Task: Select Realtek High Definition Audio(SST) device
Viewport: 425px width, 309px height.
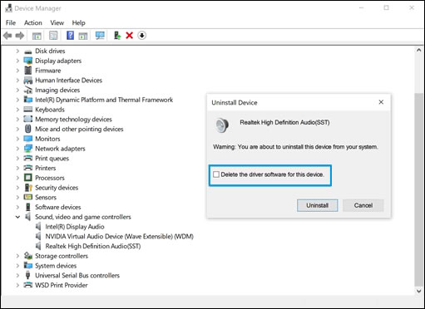Action: tap(93, 246)
